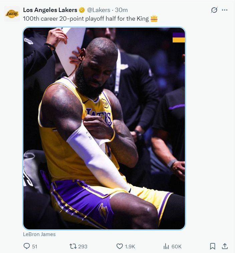
Task: Open the 30m timestamp link
Action: click(x=121, y=10)
